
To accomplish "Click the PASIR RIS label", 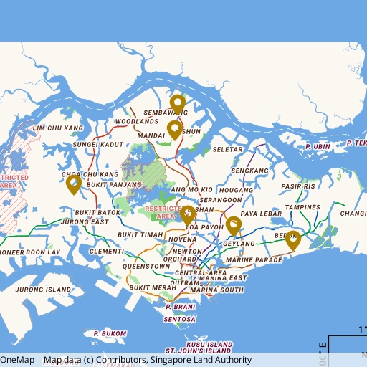I will (x=298, y=186).
